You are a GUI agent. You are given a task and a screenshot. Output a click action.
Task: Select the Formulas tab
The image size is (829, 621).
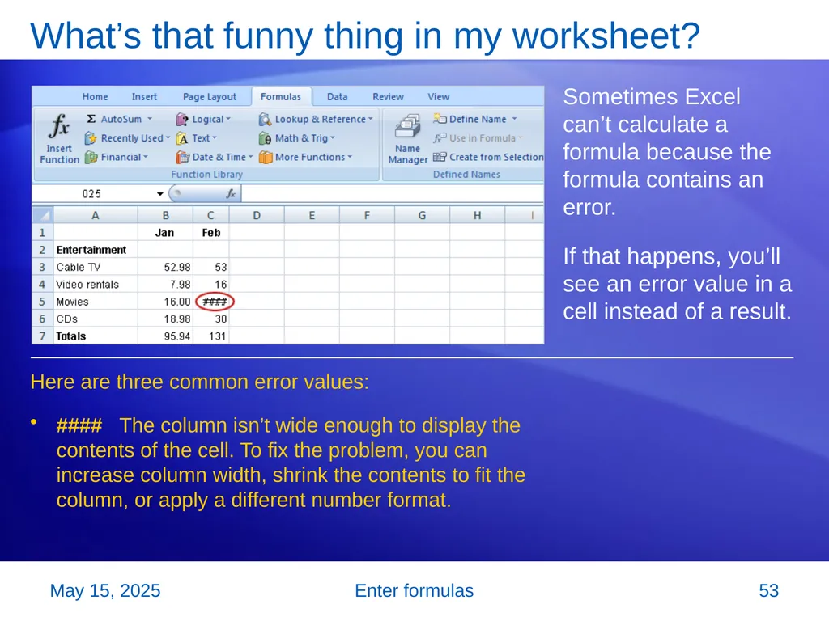pos(281,97)
